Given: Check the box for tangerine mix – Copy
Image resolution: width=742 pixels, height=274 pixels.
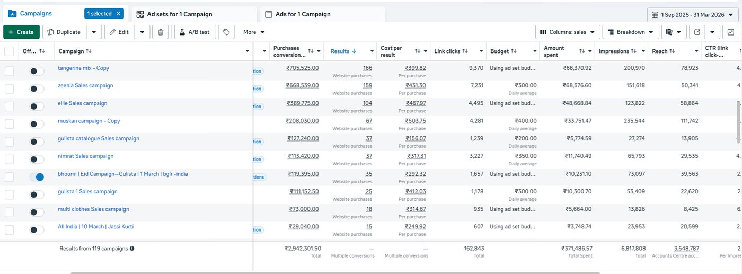Looking at the screenshot, I should 9,71.
